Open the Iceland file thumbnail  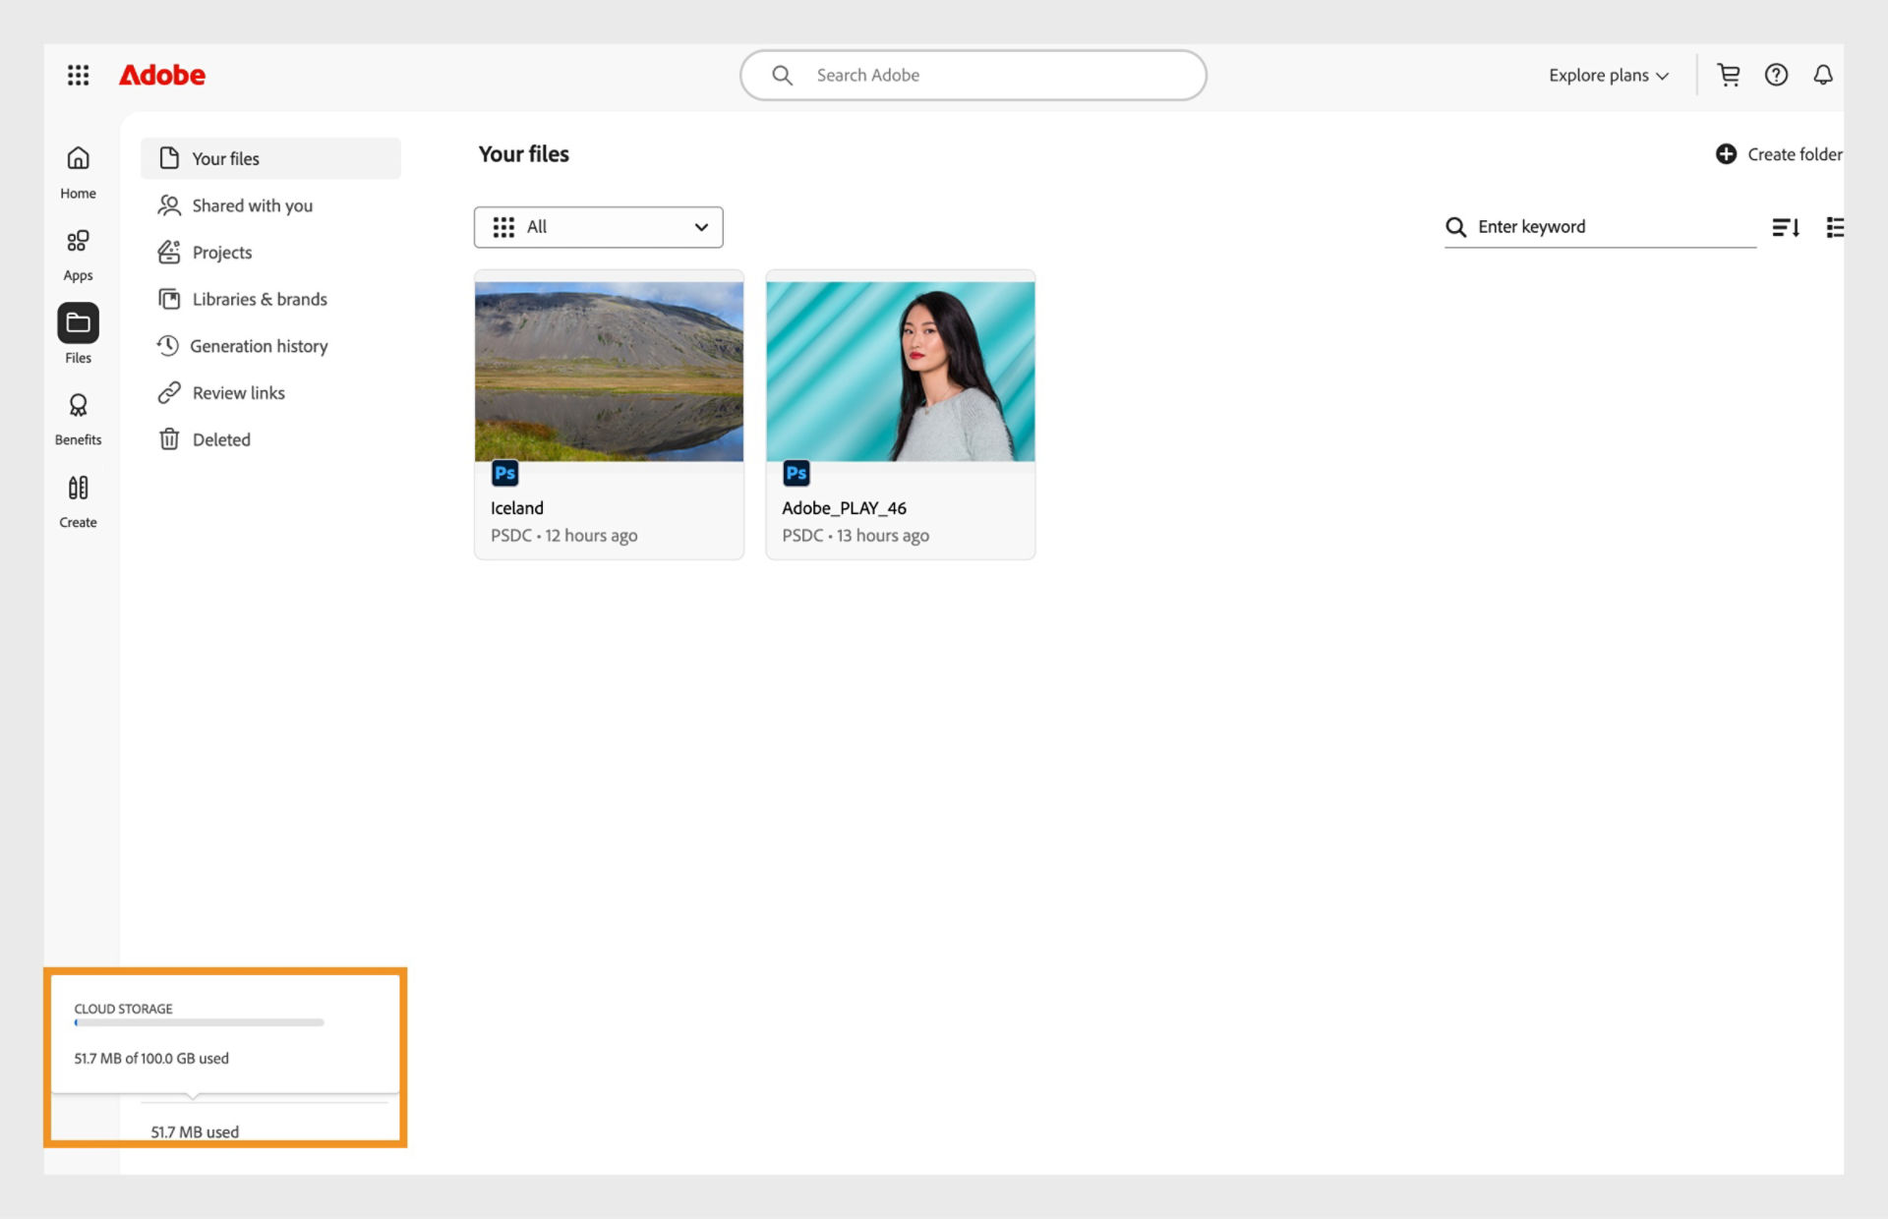(x=608, y=371)
